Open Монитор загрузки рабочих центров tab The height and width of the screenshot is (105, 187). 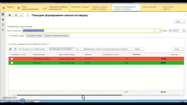click(101, 8)
